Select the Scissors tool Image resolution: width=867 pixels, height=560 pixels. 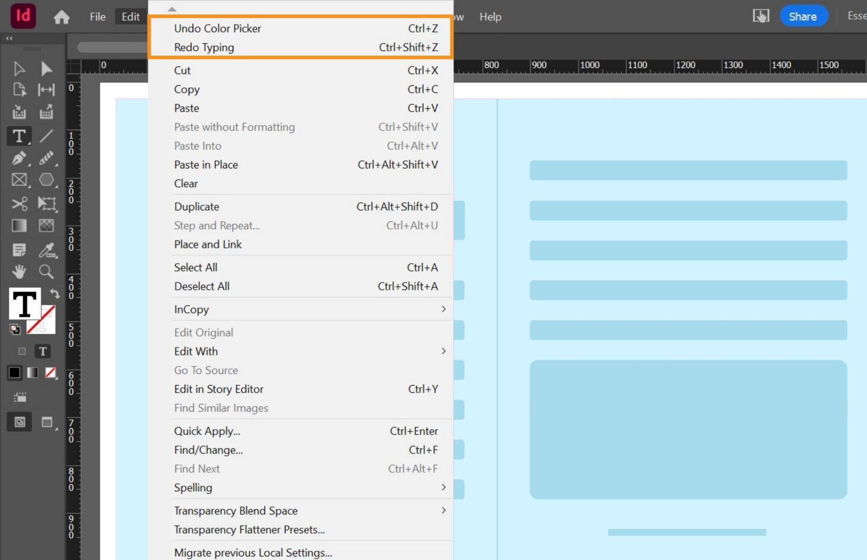click(19, 204)
